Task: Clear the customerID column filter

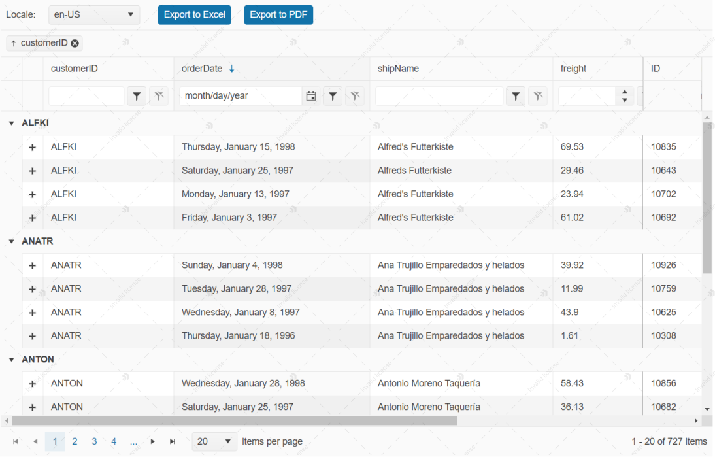Action: [158, 96]
